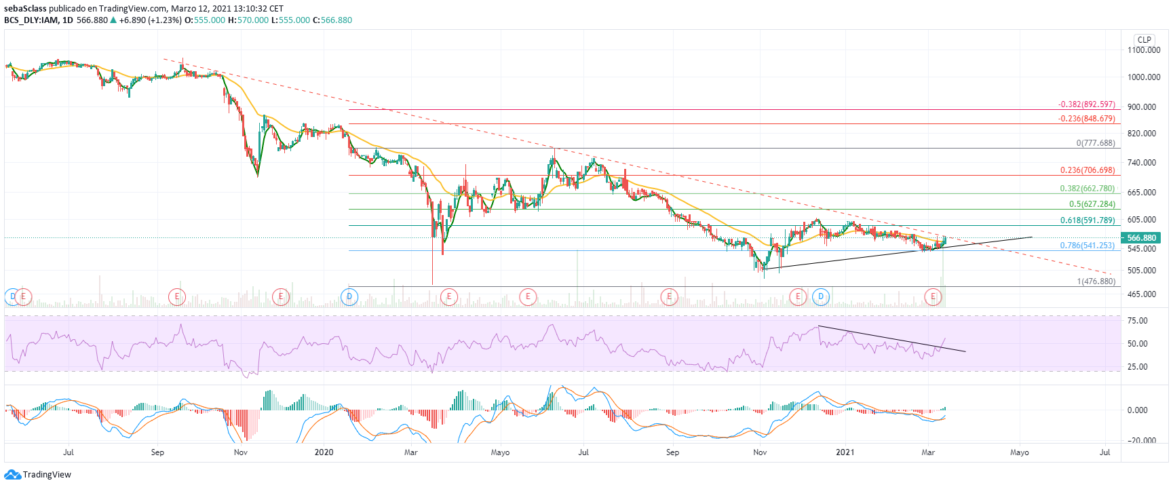This screenshot has width=1173, height=487.
Task: Click the 1000.000 price axis label
Action: click(x=1144, y=77)
